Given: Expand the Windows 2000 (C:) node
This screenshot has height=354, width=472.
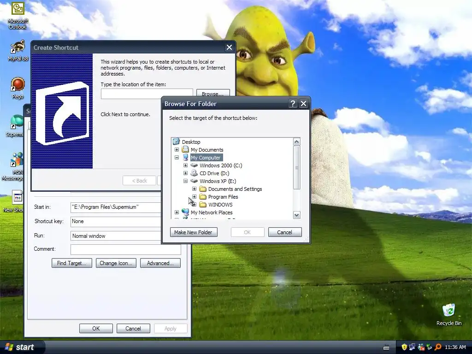Looking at the screenshot, I should point(185,165).
